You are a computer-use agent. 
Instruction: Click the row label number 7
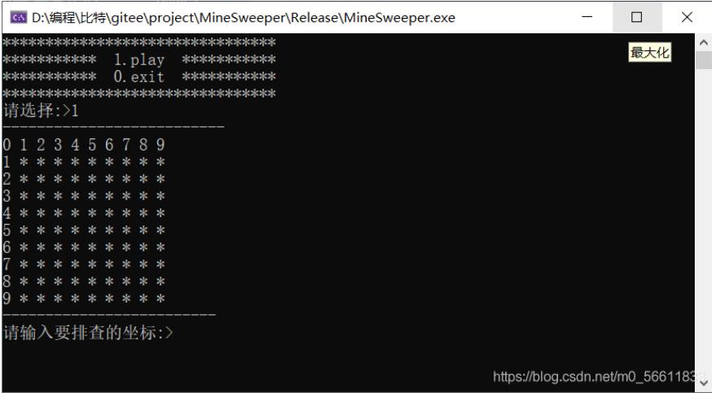[7, 264]
